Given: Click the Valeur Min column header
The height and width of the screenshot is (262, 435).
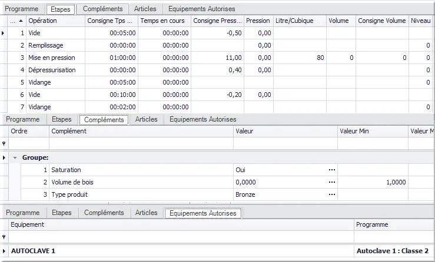Looking at the screenshot, I should pyautogui.click(x=373, y=131).
